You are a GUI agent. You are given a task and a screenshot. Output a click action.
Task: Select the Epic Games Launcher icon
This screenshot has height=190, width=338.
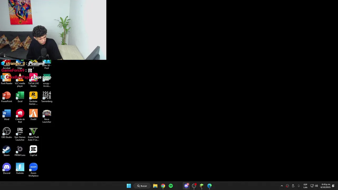click(x=20, y=134)
